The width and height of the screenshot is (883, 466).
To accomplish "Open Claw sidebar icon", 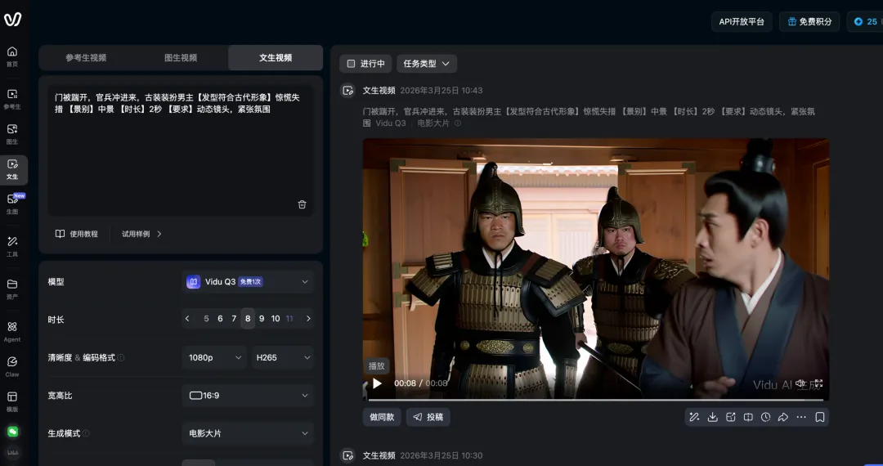I will (11, 366).
